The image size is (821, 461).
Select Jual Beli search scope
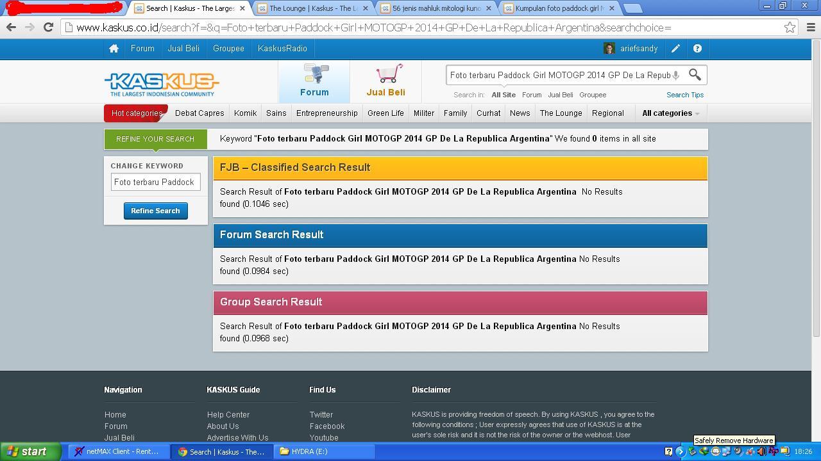point(561,95)
